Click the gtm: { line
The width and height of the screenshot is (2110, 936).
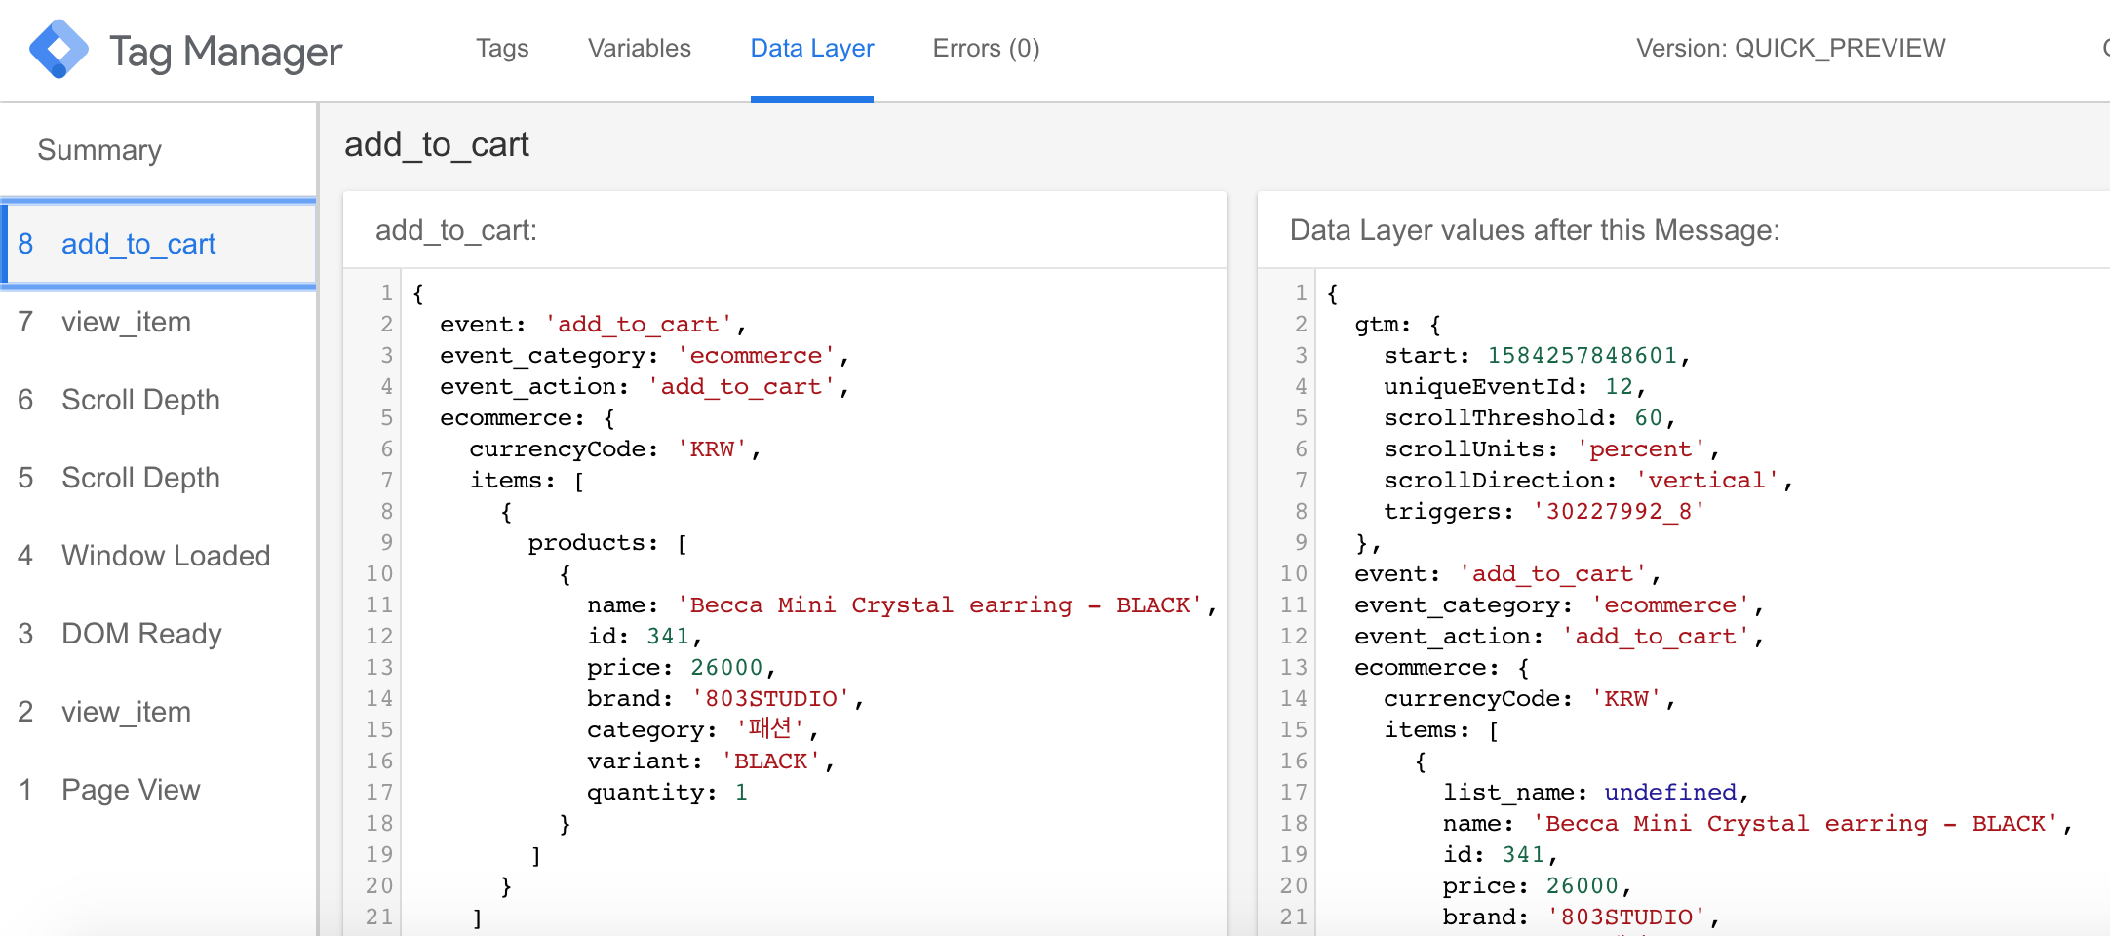coord(1397,325)
